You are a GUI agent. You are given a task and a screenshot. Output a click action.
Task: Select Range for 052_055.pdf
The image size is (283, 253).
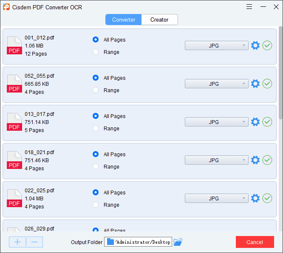96,90
